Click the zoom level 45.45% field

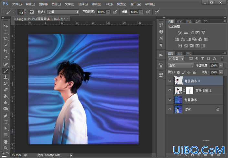pyautogui.click(x=16, y=155)
